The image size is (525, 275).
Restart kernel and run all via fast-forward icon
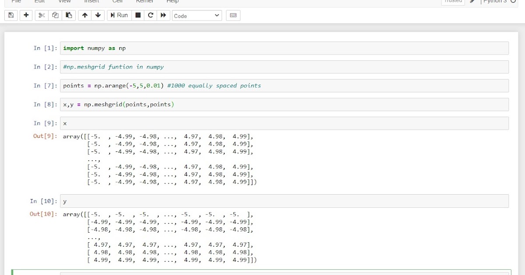[163, 15]
